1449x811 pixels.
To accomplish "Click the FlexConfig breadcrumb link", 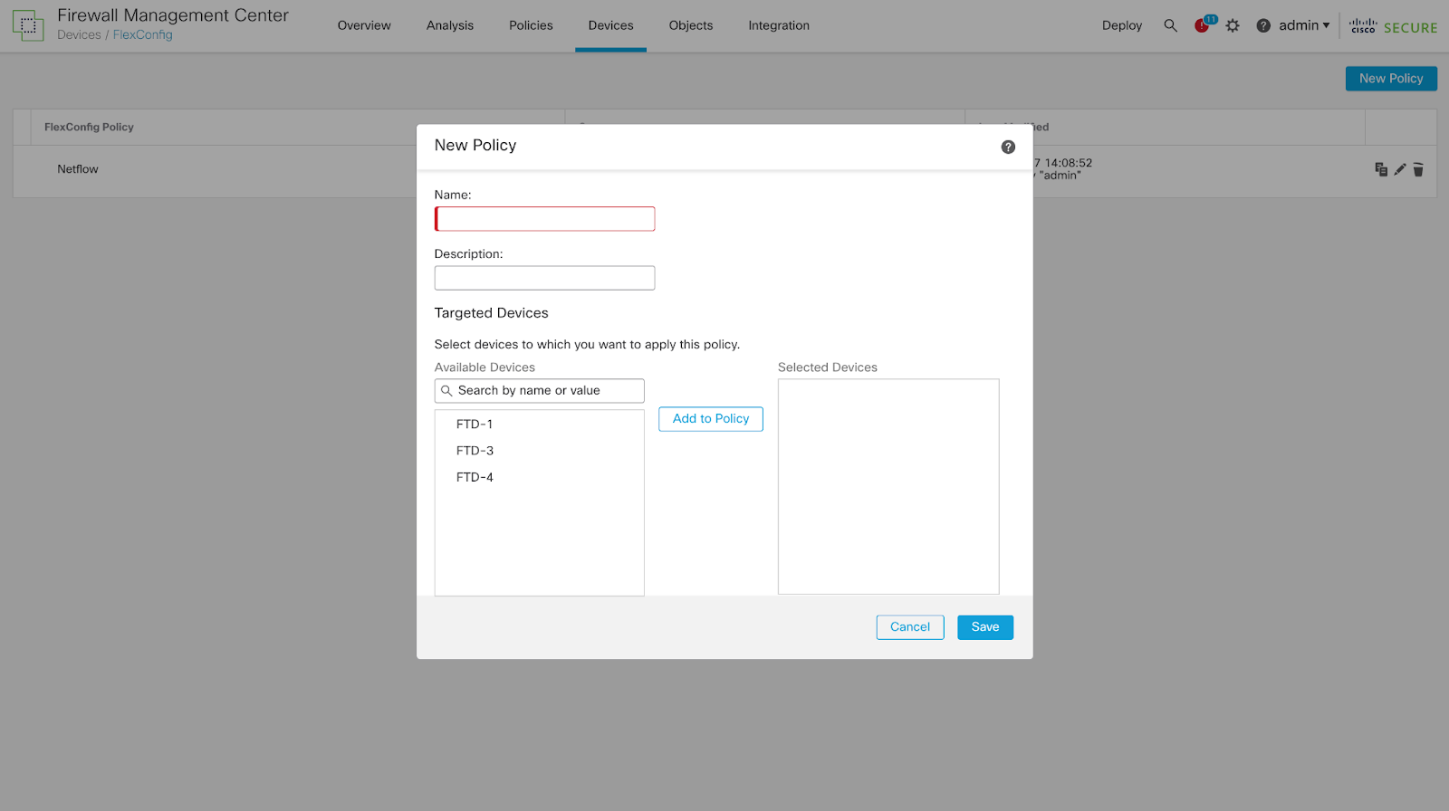I will point(142,35).
